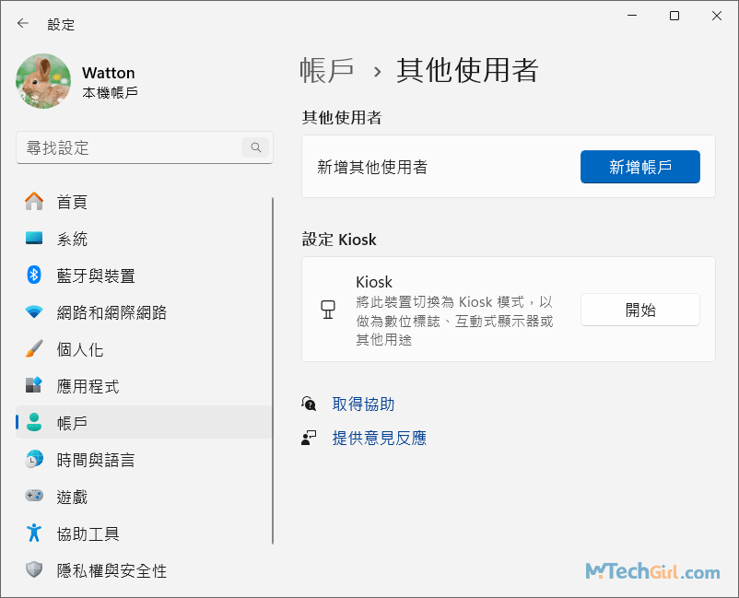The width and height of the screenshot is (739, 598).
Task: Open the 取得協助 help link
Action: point(363,405)
